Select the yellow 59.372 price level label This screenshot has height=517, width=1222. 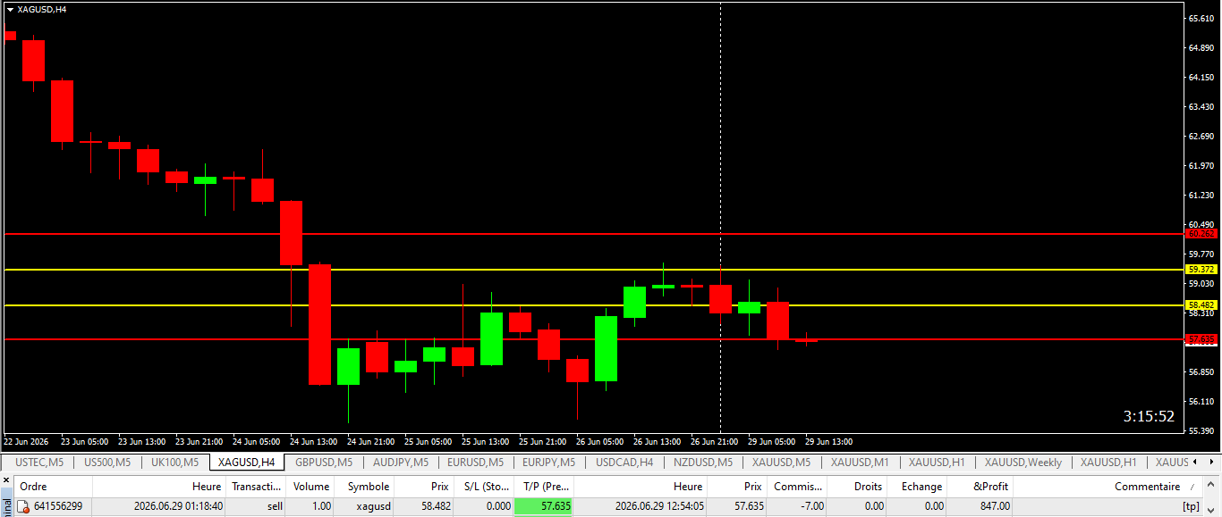click(1201, 269)
